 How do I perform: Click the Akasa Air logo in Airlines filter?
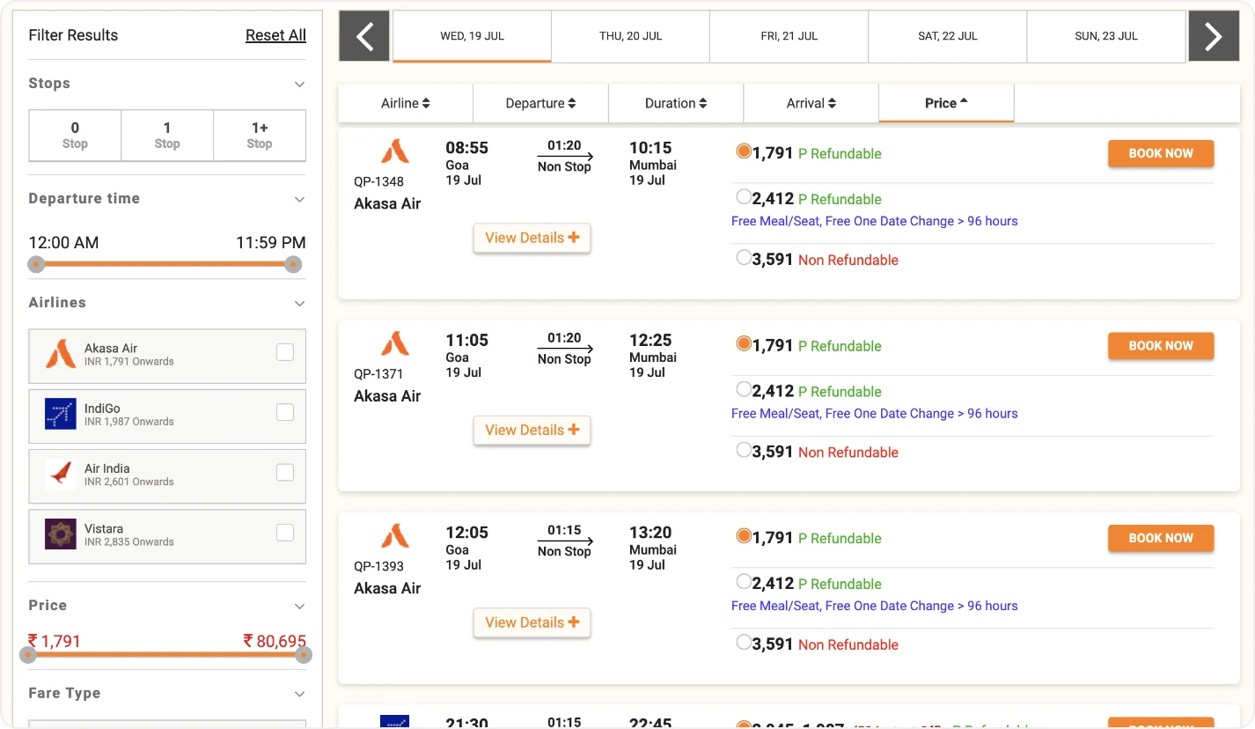[x=61, y=355]
